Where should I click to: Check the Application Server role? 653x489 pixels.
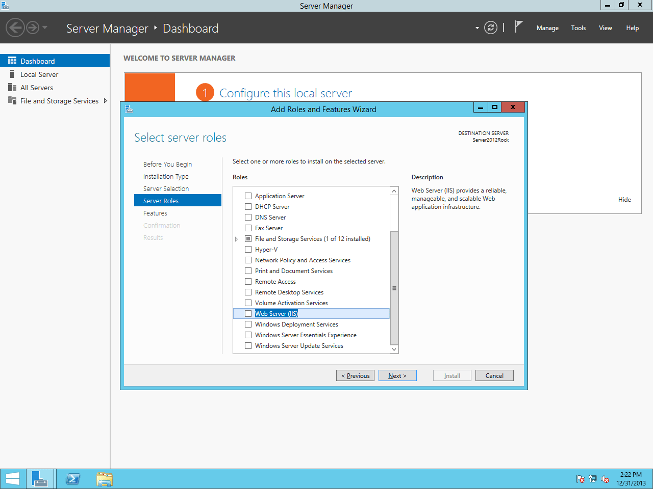[248, 196]
